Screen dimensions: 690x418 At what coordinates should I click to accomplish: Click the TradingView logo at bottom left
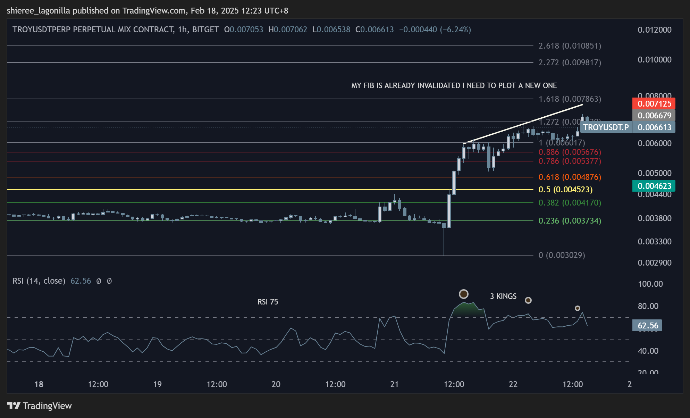[x=39, y=406]
